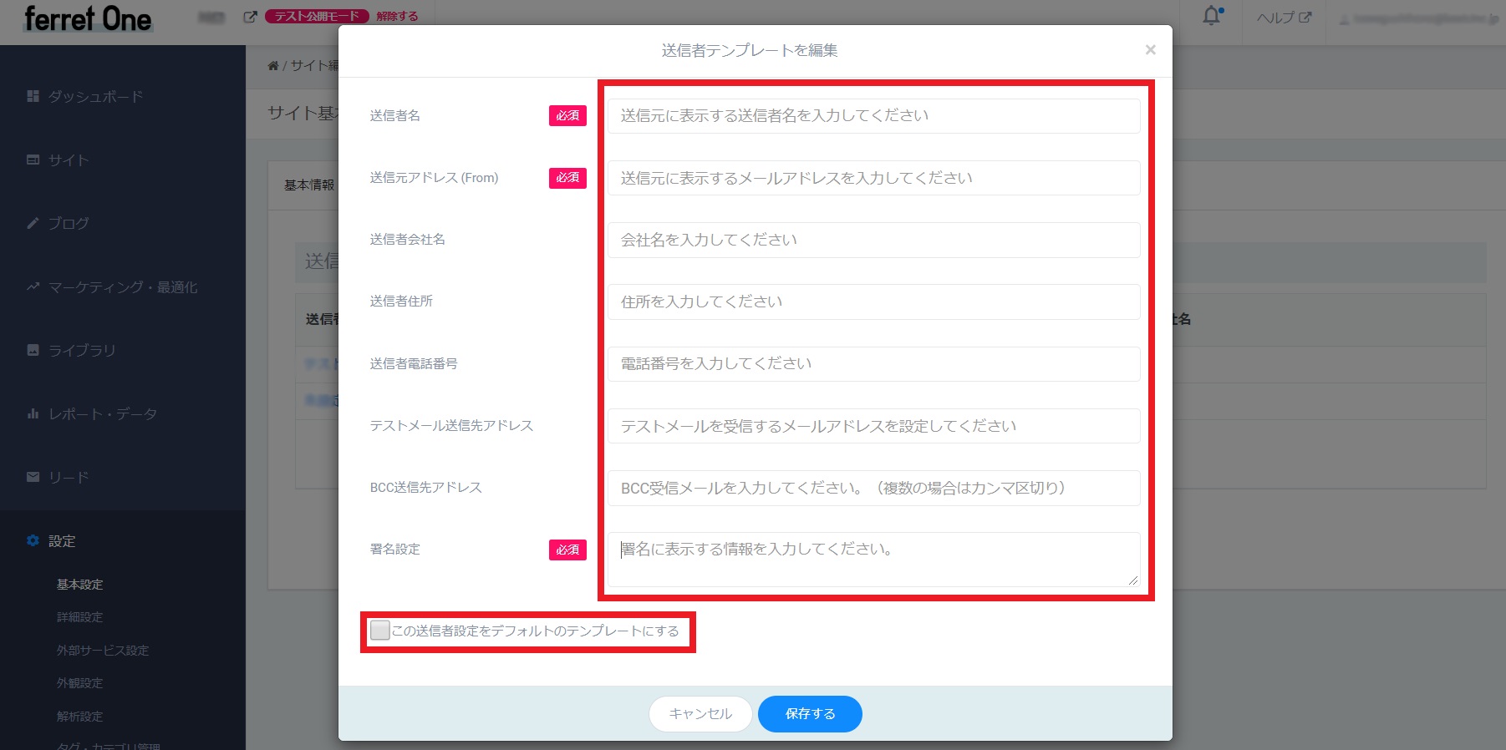Click the library image icon
This screenshot has height=750, width=1506.
click(x=33, y=350)
